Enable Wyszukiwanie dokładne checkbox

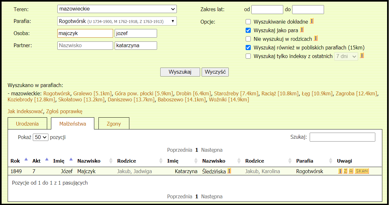248,22
